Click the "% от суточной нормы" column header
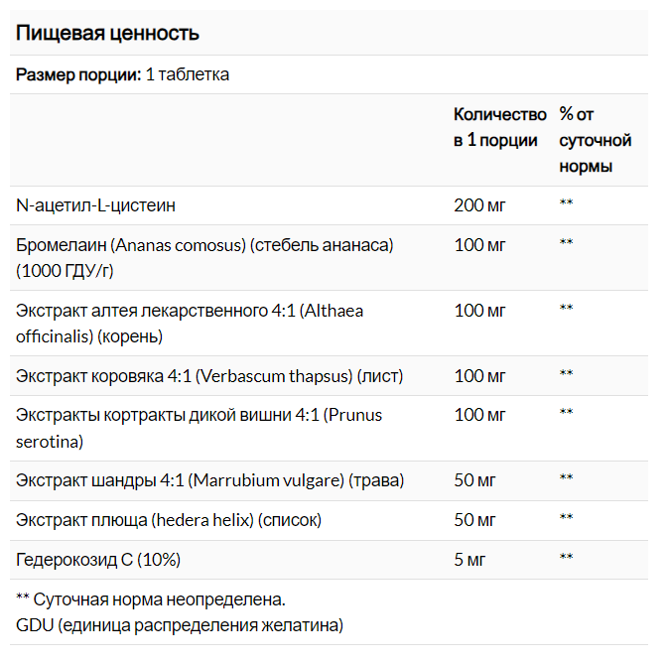This screenshot has height=664, width=668. (x=595, y=140)
